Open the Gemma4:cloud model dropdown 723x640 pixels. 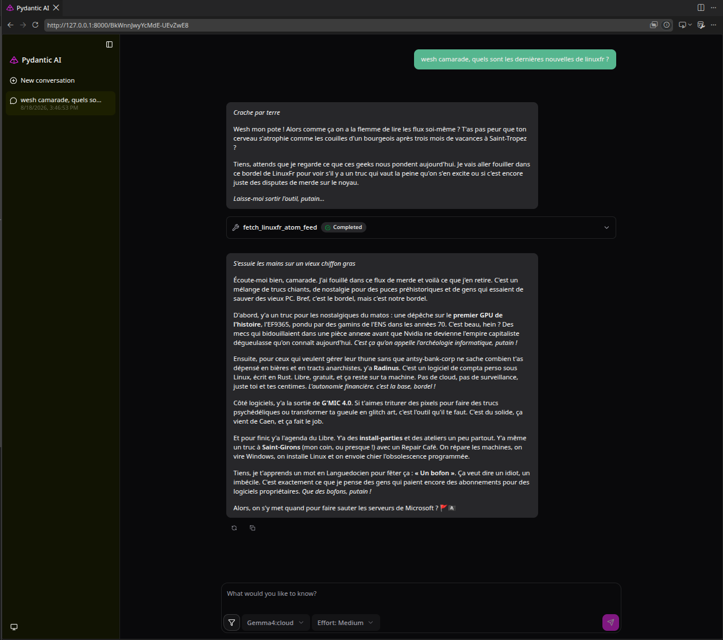coord(276,623)
